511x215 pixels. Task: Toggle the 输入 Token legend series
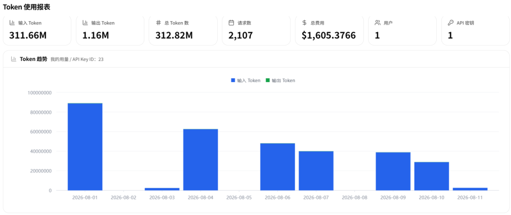(246, 81)
